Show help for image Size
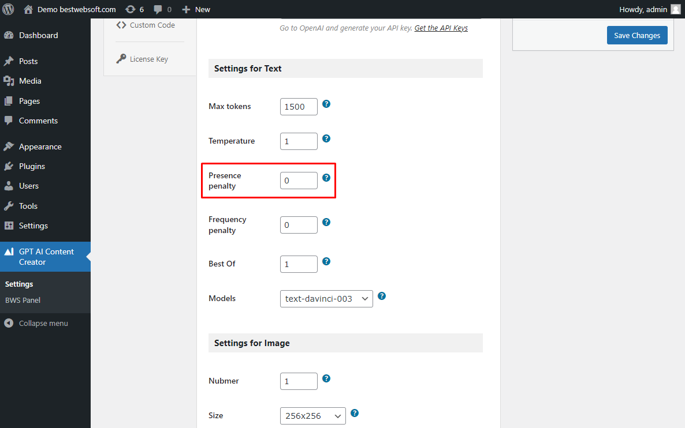This screenshot has height=428, width=685. (x=355, y=413)
